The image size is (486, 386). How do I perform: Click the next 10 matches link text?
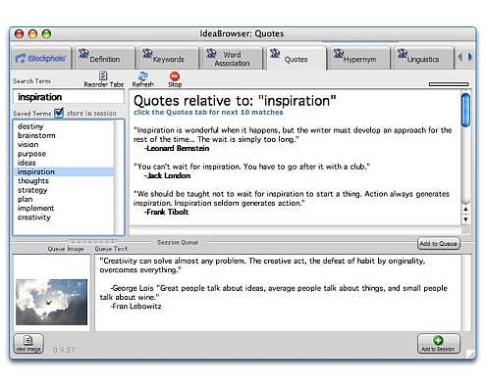coord(208,113)
